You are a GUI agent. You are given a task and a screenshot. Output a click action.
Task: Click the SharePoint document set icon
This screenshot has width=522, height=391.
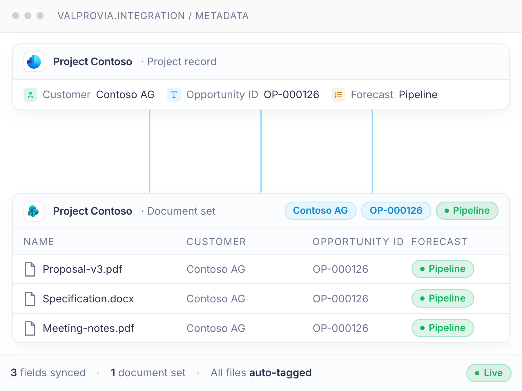coord(34,211)
